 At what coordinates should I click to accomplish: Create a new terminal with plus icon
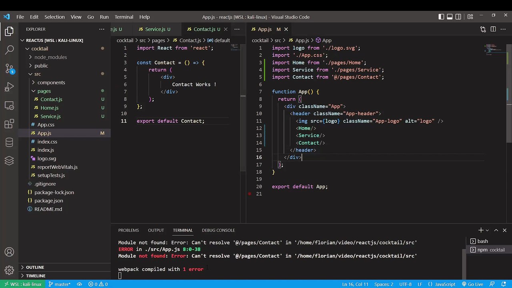481,230
